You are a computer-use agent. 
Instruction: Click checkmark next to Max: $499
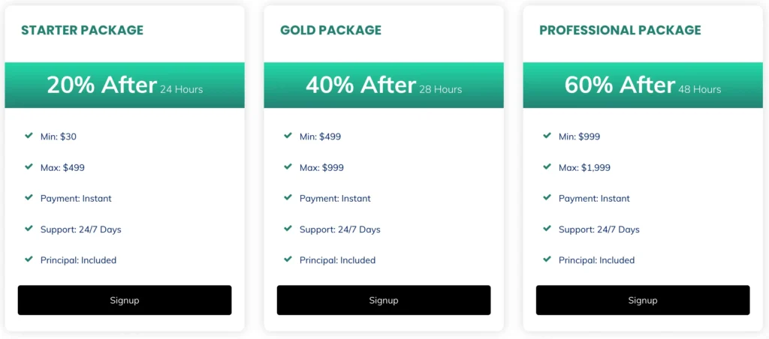(x=29, y=166)
